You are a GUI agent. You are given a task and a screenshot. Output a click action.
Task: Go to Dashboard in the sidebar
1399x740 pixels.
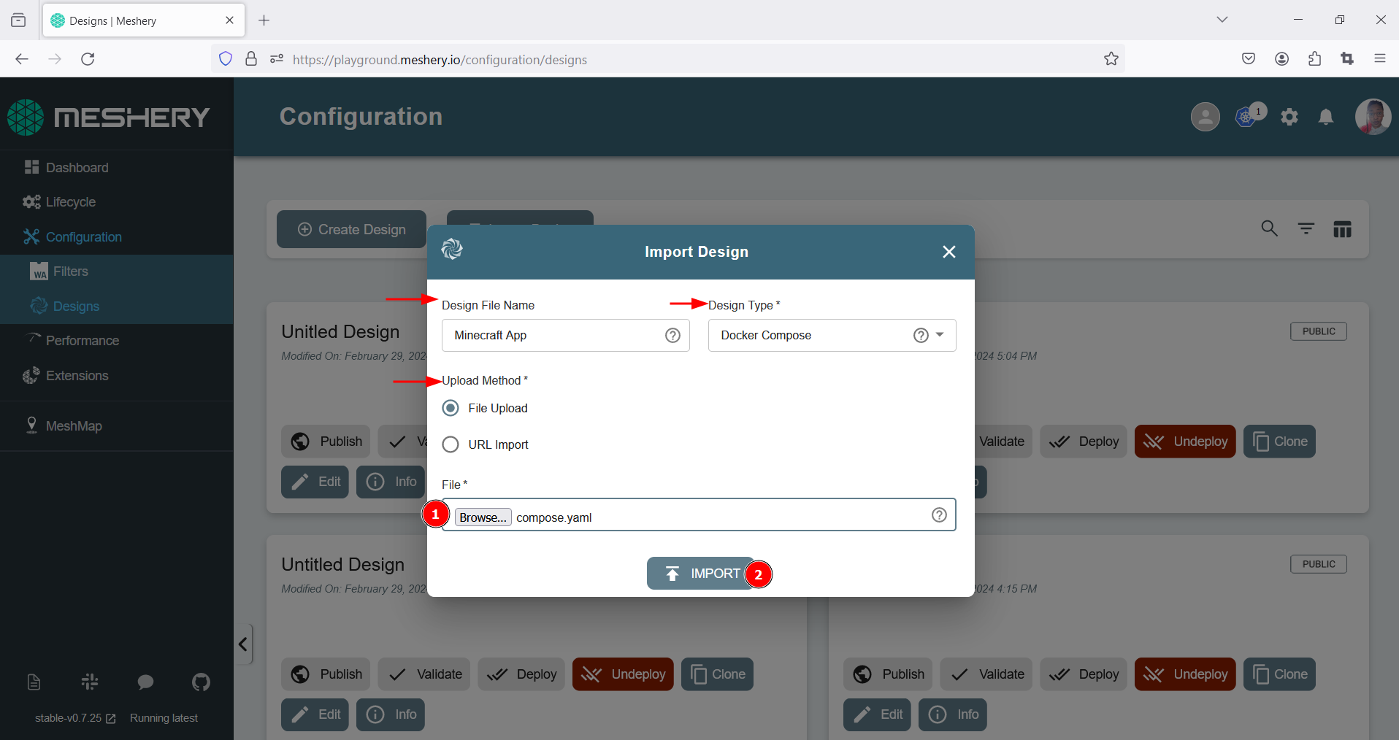(x=77, y=168)
